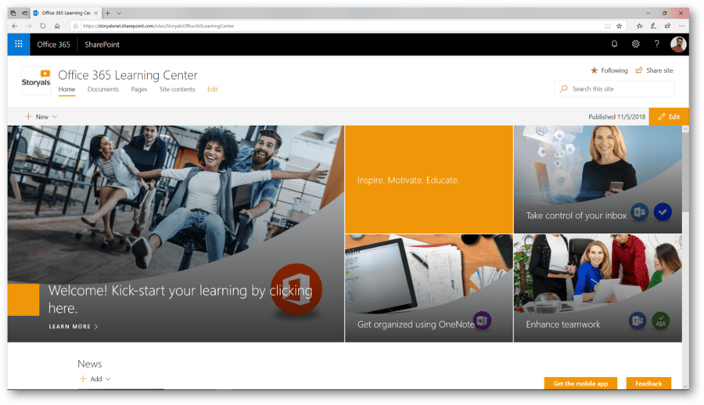
Task: Go to browser home page
Action: [x=57, y=26]
